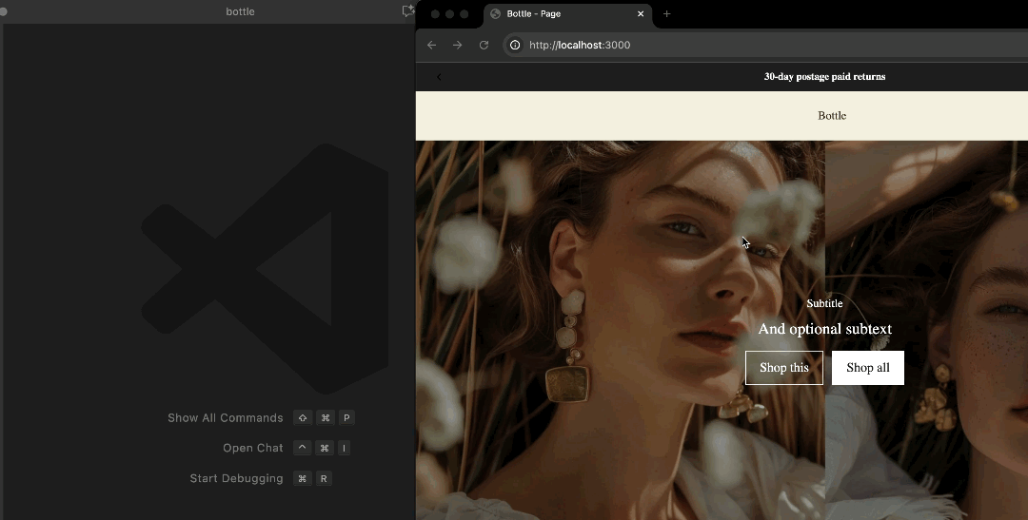
Task: Click the browser back arrow
Action: tap(431, 45)
